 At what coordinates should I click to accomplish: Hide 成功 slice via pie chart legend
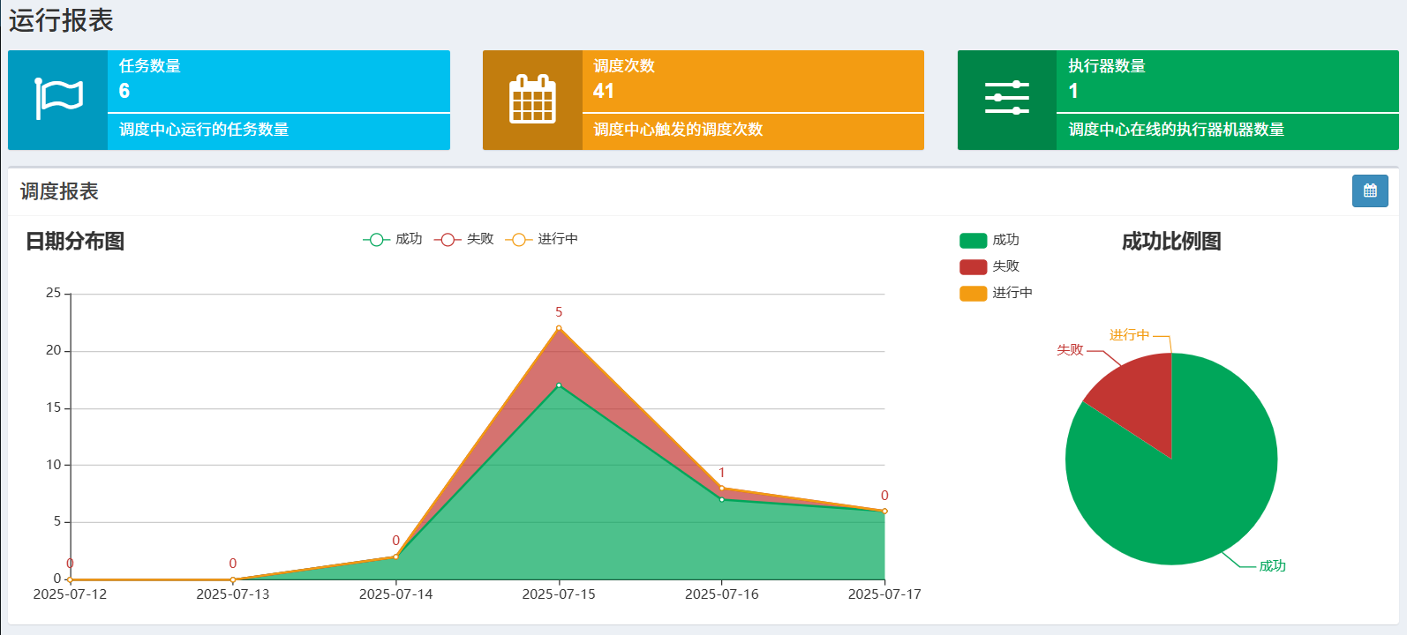point(989,240)
